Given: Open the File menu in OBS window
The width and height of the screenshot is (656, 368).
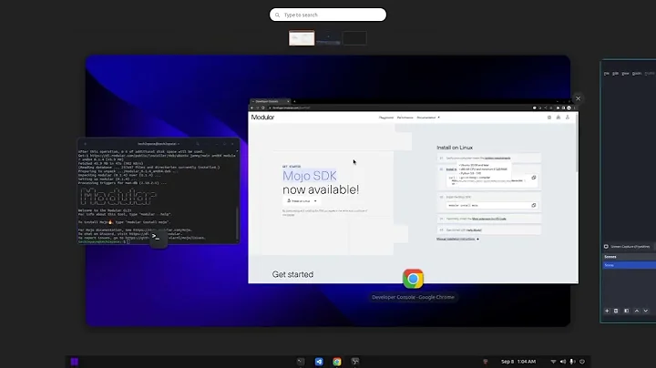Looking at the screenshot, I should pos(607,74).
